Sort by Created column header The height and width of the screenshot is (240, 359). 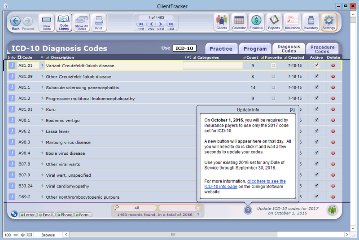(x=294, y=57)
